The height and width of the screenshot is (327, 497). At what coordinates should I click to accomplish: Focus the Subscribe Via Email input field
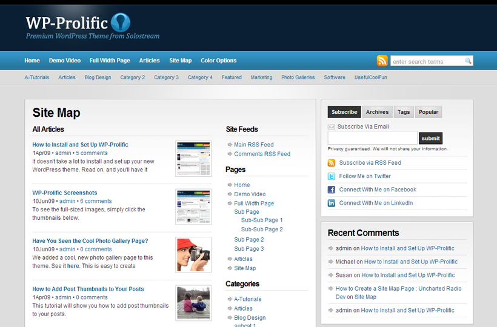(x=372, y=138)
